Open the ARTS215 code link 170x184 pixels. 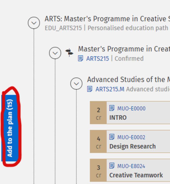coord(97,59)
